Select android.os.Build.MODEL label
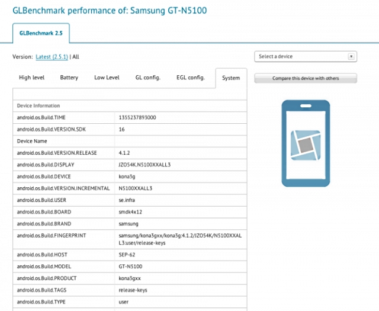 44,267
